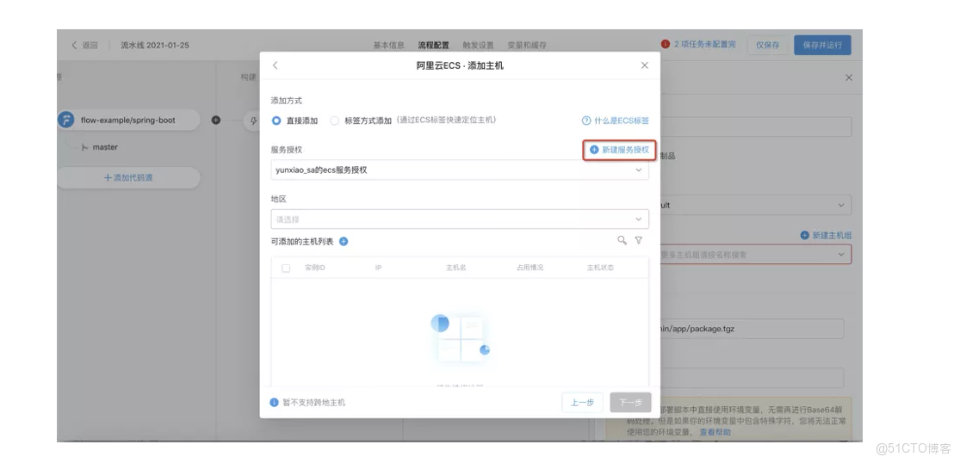The image size is (960, 463).
Task: Click the 上一步 button
Action: point(582,403)
